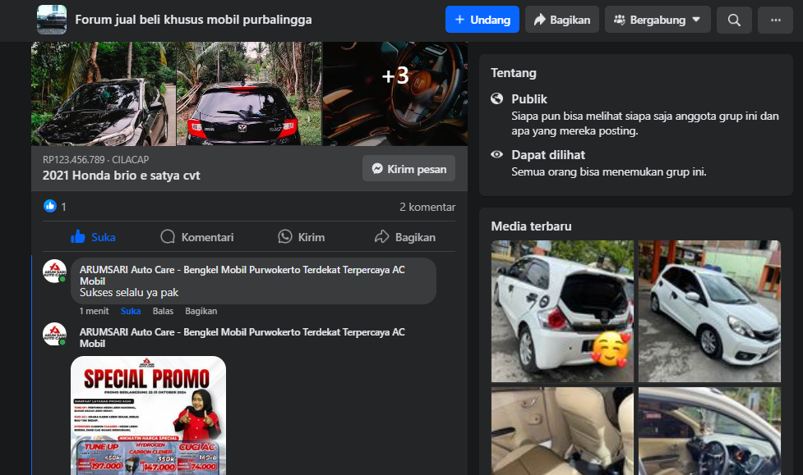803x475 pixels.
Task: Click the 1 menit comment timestamp
Action: [x=94, y=311]
